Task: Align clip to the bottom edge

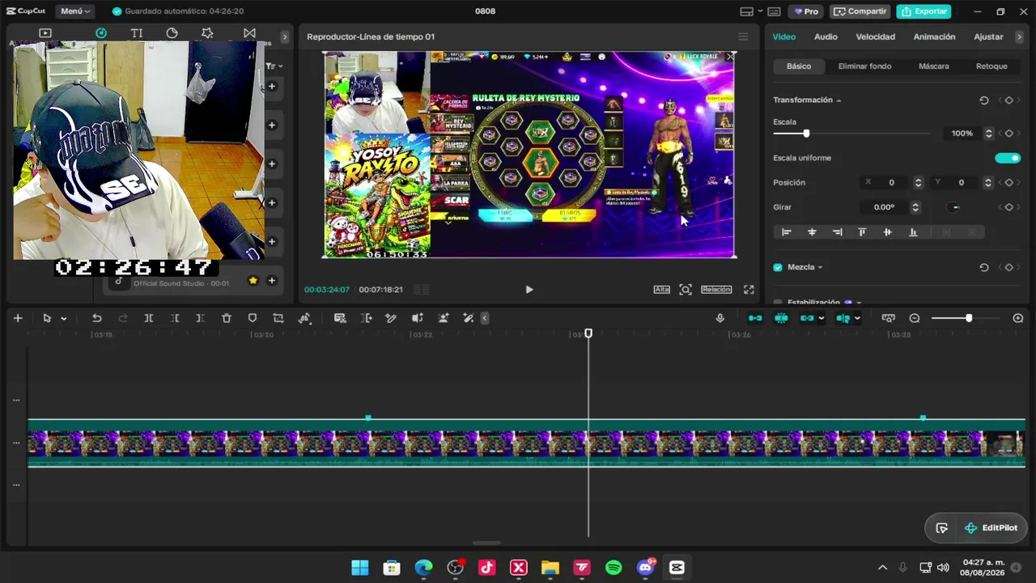Action: pos(914,232)
